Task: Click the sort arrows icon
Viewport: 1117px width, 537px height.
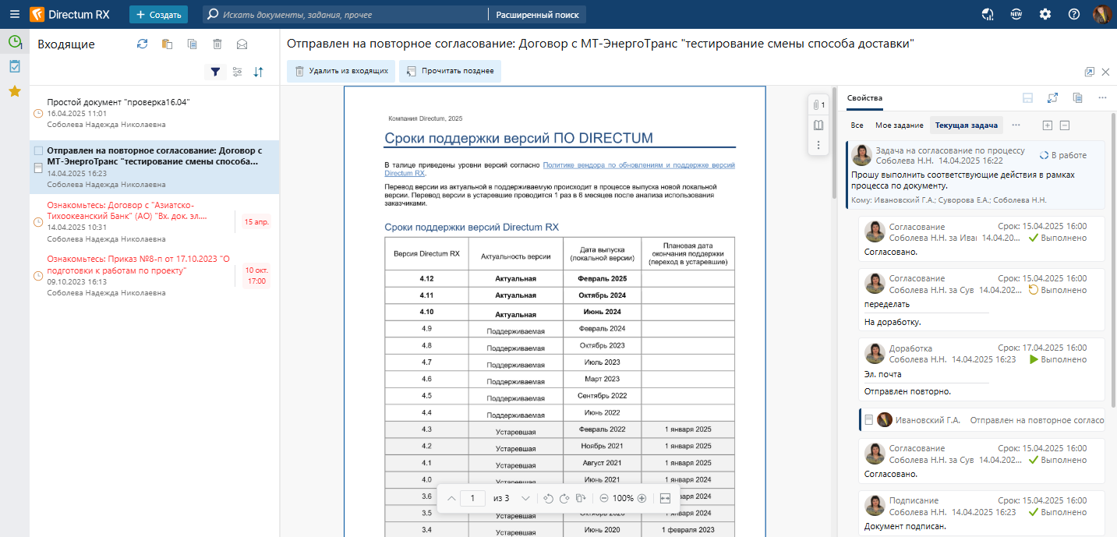Action: 259,72
